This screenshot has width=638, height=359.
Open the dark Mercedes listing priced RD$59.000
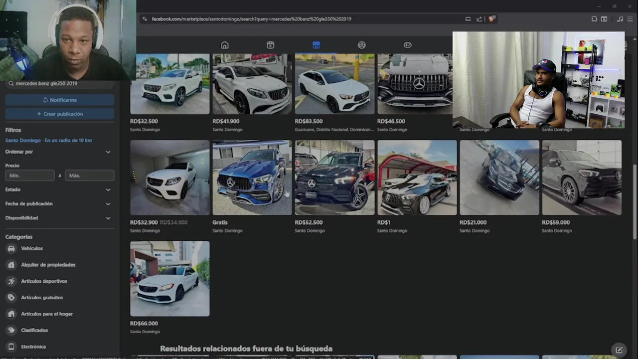(582, 178)
